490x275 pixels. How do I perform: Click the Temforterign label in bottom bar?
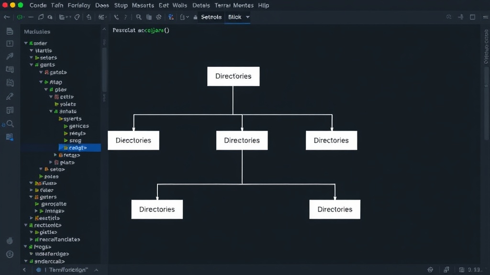(x=68, y=270)
